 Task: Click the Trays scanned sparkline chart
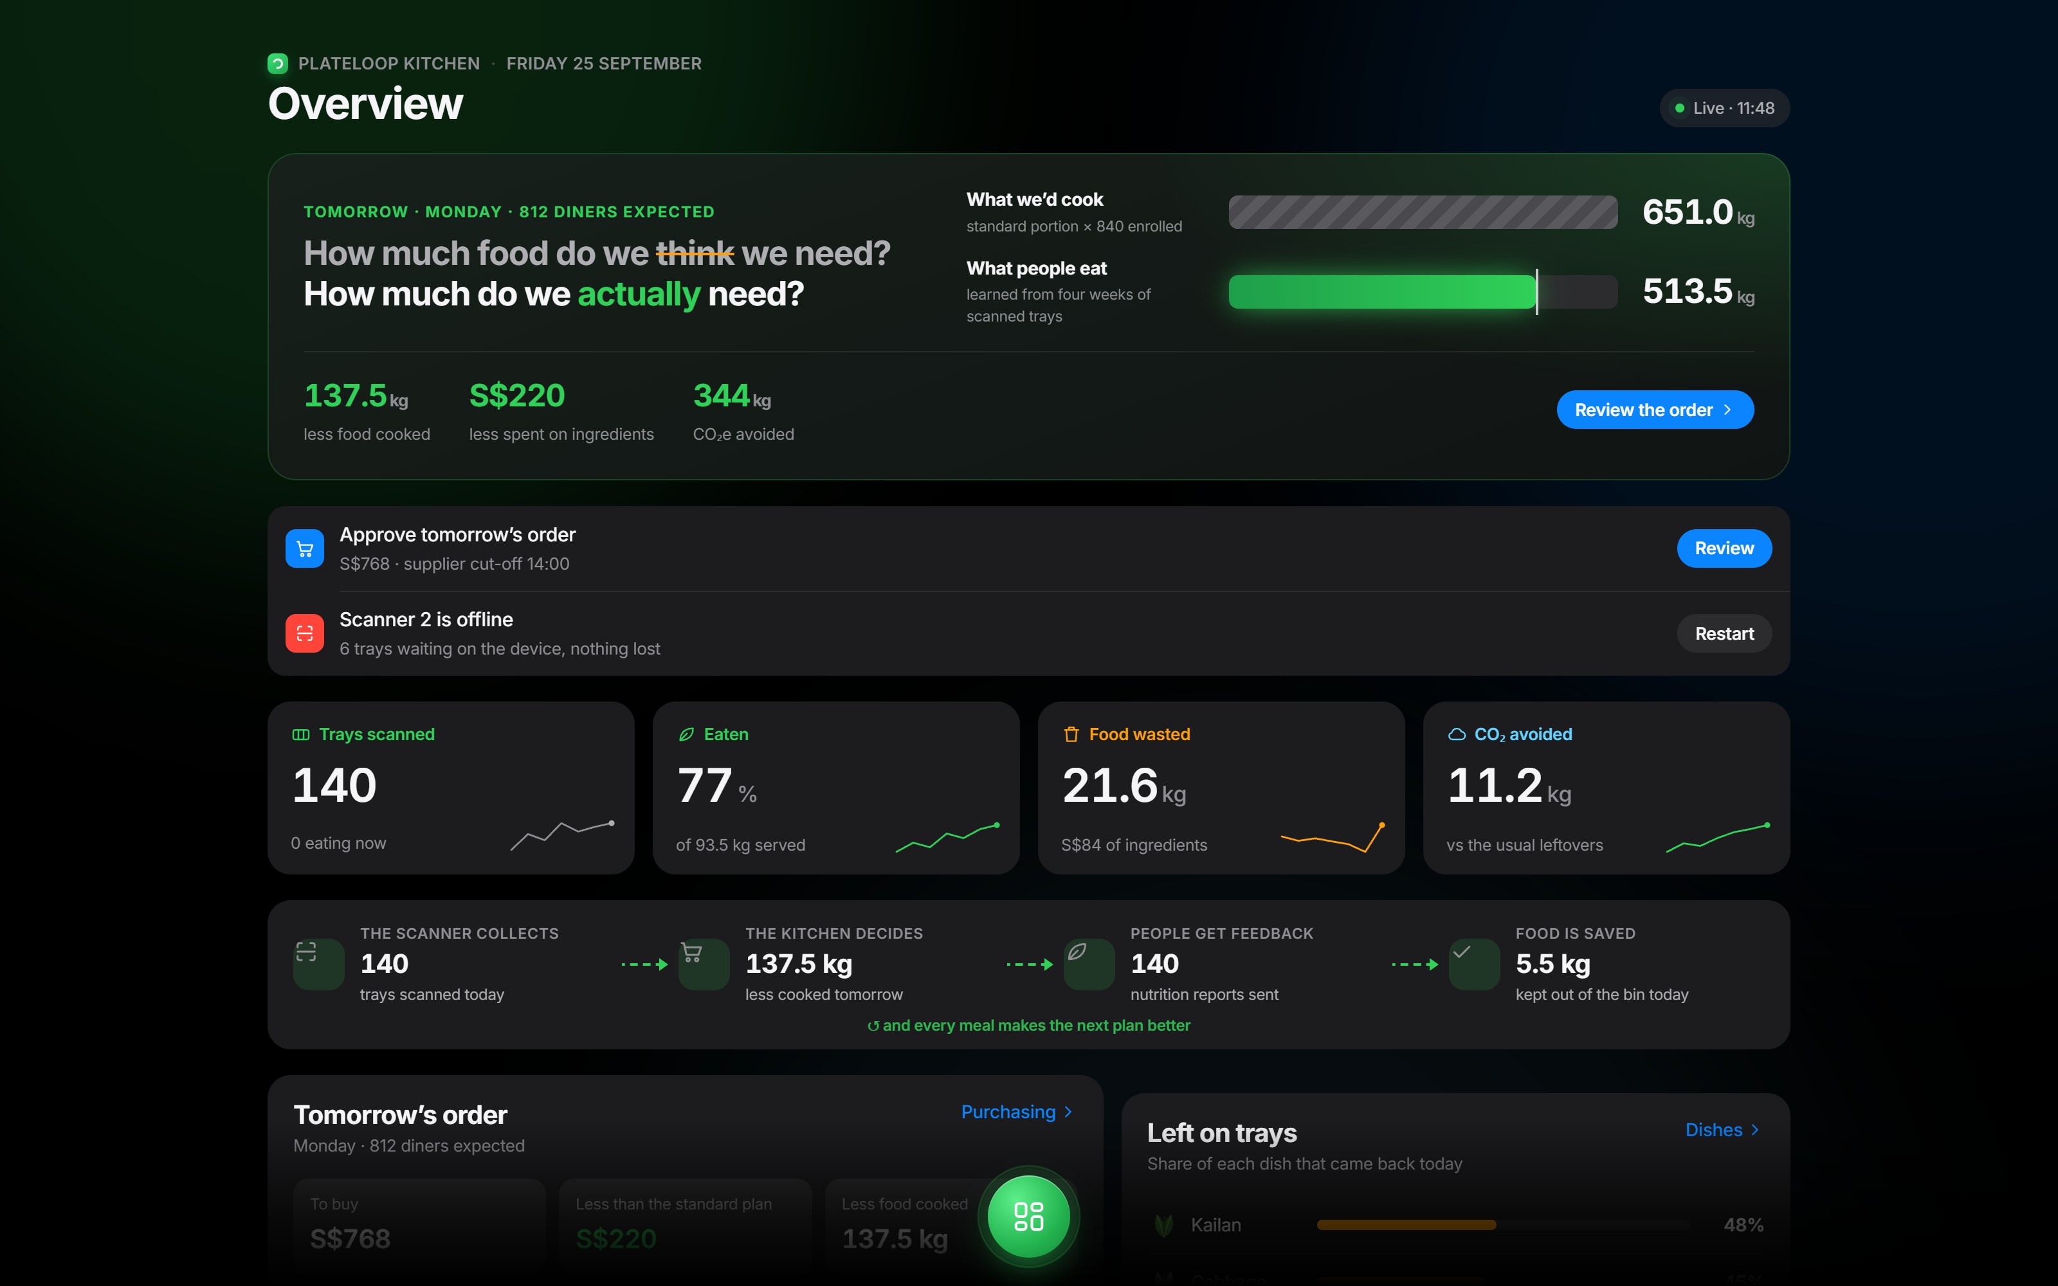coord(562,835)
